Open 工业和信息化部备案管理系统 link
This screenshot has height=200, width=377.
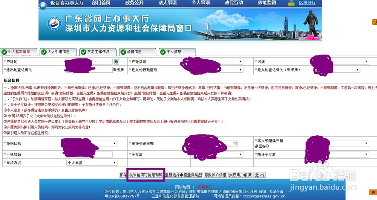175,196
